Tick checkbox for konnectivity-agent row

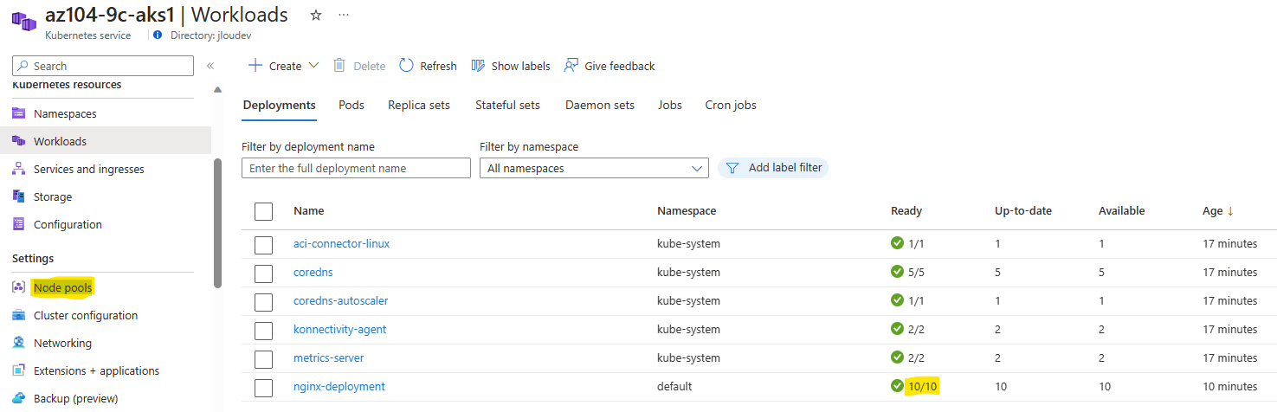[263, 330]
